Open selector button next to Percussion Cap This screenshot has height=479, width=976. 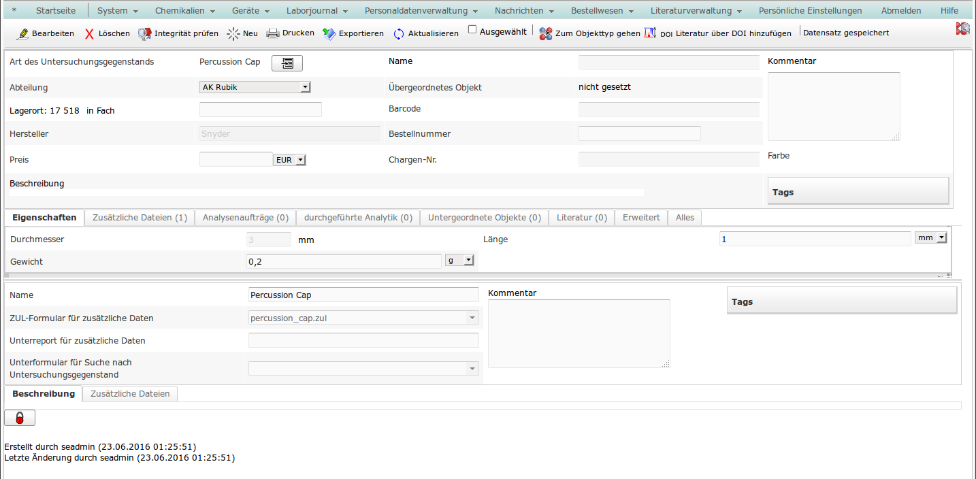[x=287, y=63]
